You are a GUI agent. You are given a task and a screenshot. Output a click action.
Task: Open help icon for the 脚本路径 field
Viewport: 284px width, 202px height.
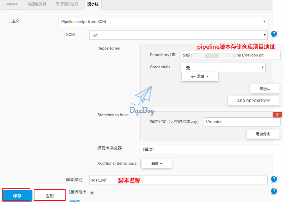pyautogui.click(x=274, y=179)
